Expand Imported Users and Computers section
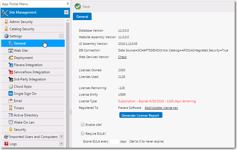This screenshot has height=150, width=237. pos(61,137)
